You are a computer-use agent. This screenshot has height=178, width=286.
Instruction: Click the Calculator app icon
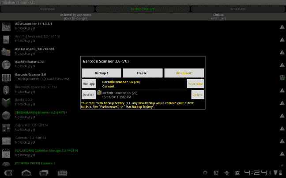6,128
